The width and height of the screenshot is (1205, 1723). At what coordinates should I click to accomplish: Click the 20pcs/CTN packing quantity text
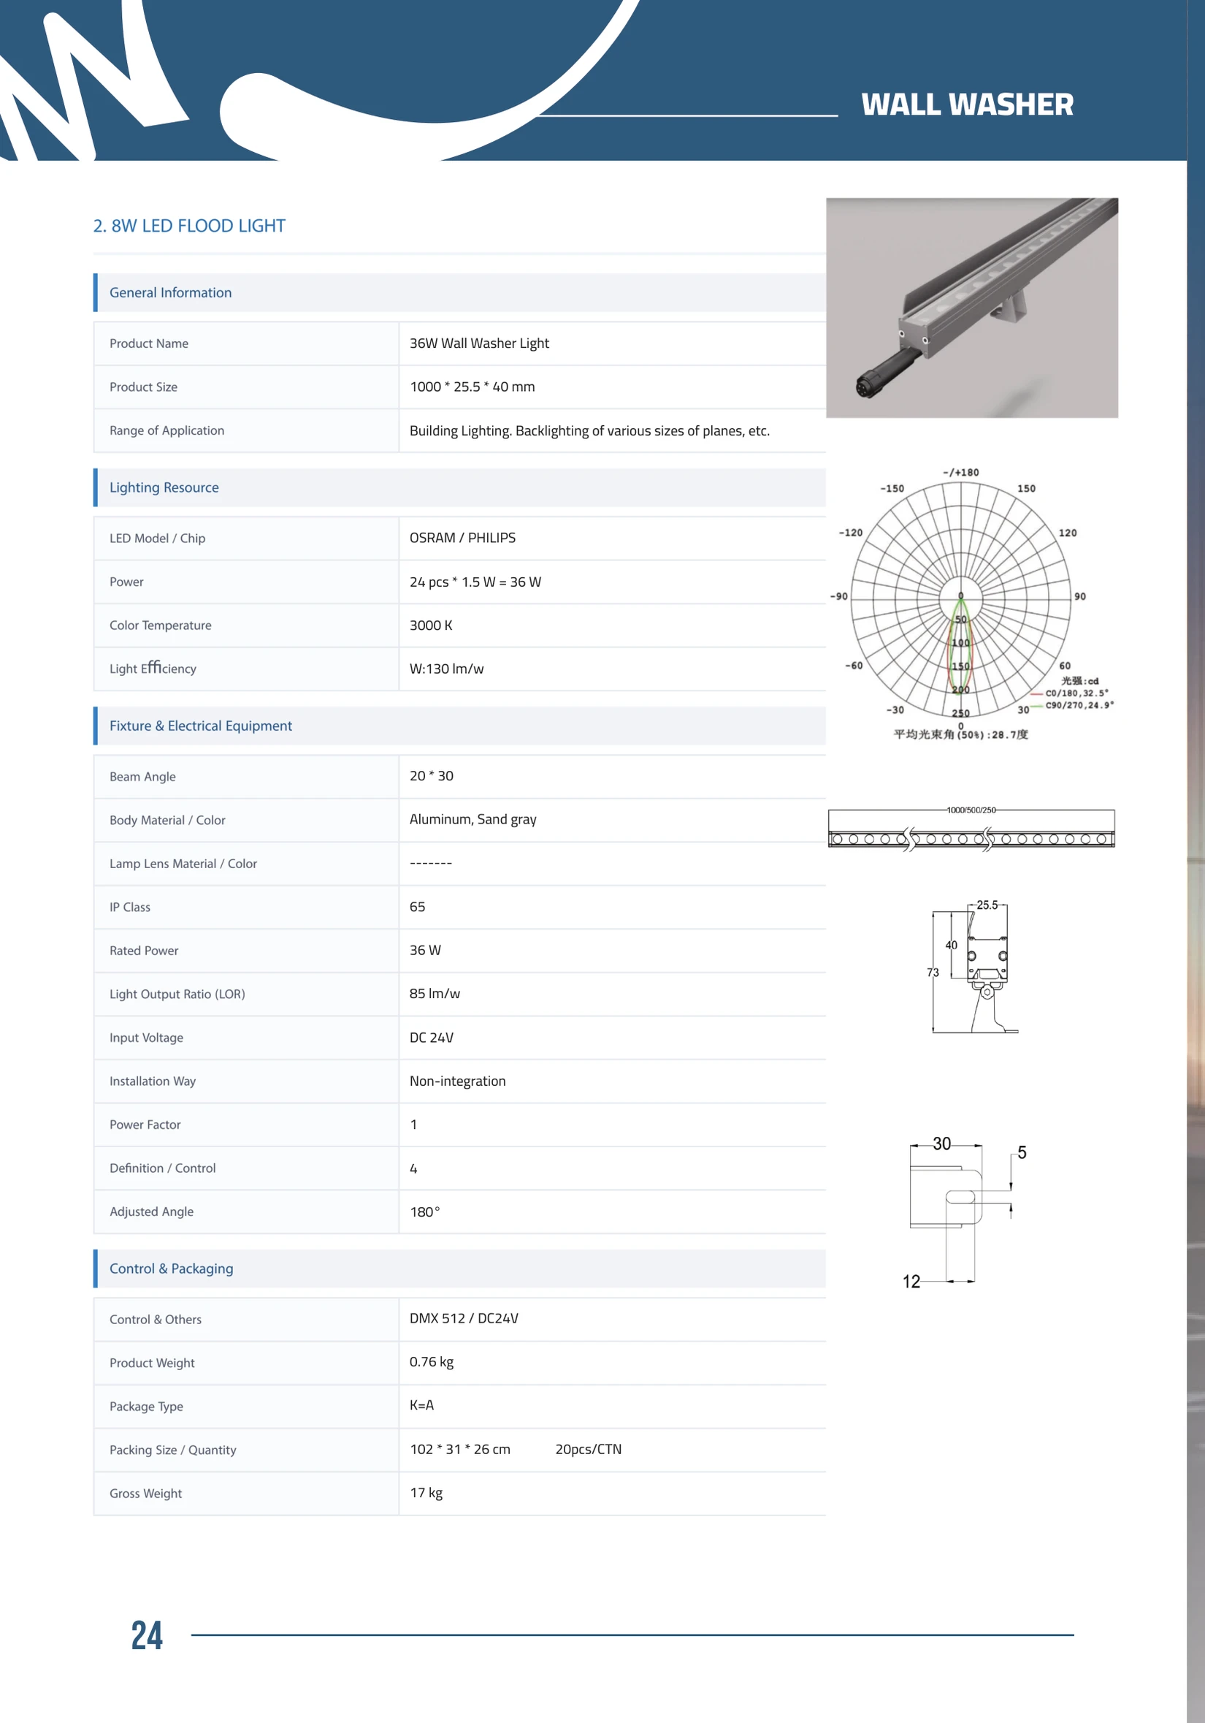[589, 1449]
